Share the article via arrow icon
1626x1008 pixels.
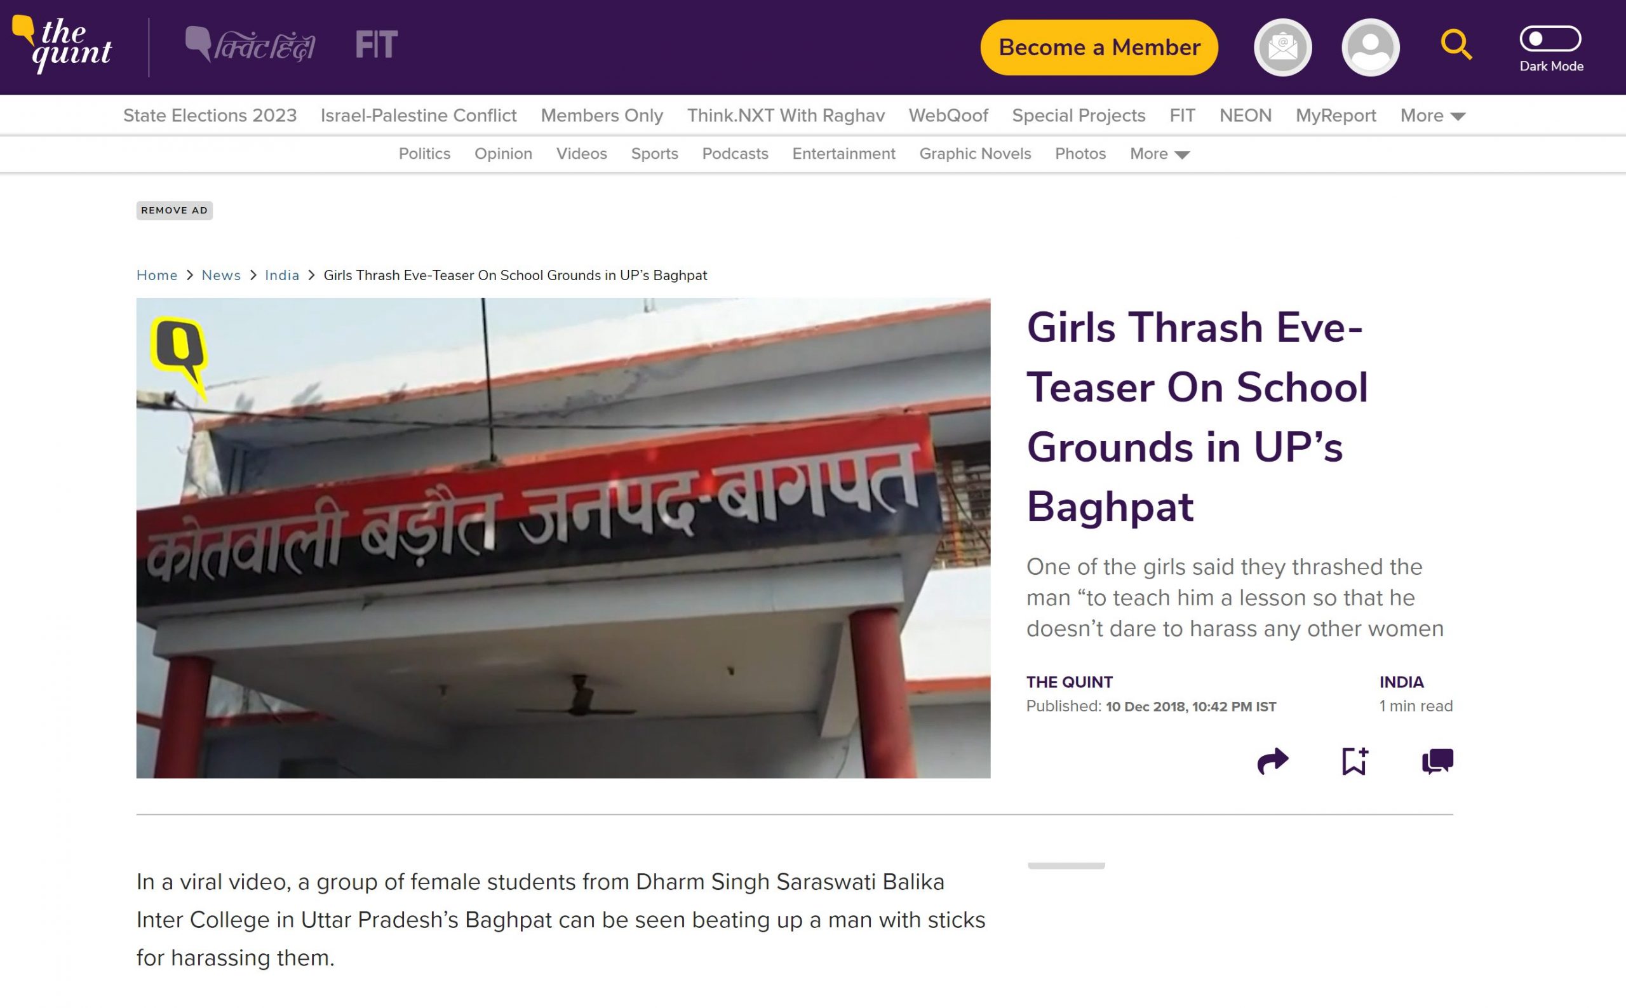pyautogui.click(x=1272, y=761)
